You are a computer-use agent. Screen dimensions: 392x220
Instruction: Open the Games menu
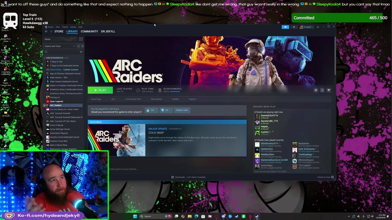(x=73, y=27)
